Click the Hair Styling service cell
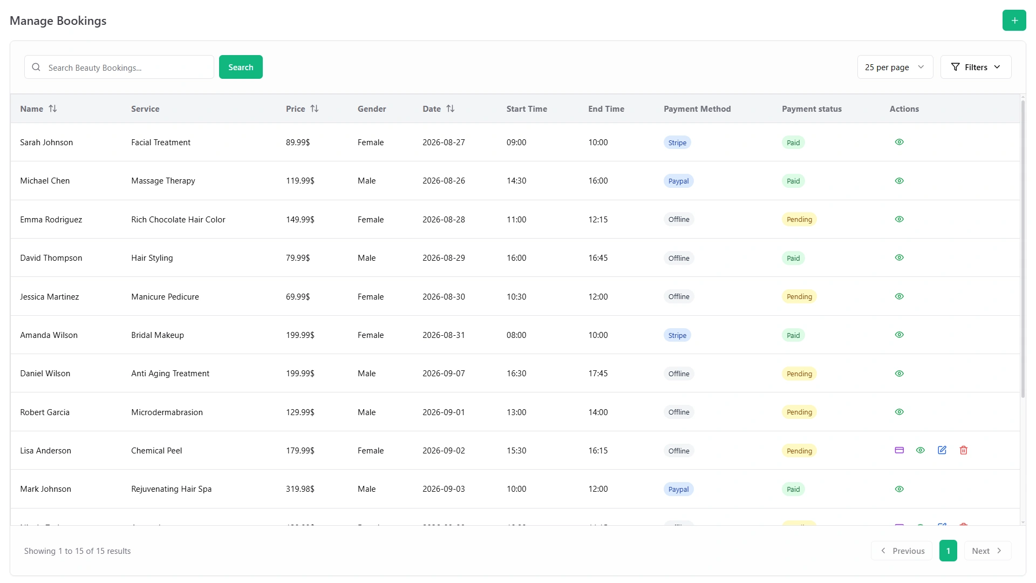Viewport: 1036px width, 583px height. (x=152, y=258)
